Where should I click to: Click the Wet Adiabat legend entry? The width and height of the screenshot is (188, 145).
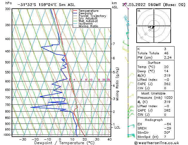[x=88, y=21]
